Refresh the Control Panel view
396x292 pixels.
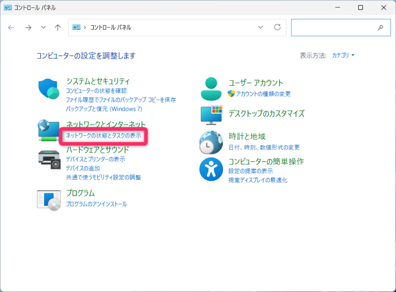point(277,27)
